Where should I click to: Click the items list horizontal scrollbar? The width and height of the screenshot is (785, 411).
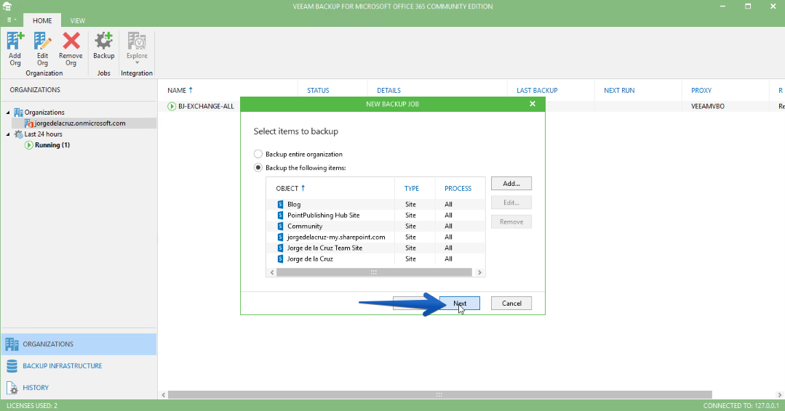coord(375,272)
